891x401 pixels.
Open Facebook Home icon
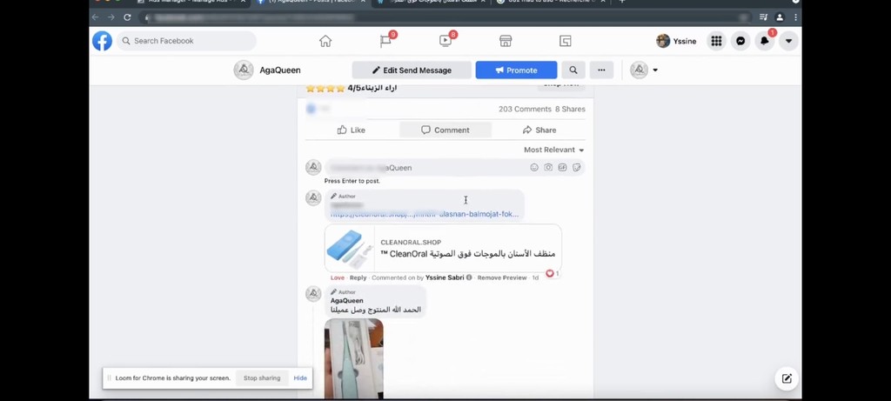coord(325,41)
